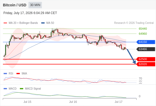The image size is (156, 106).
Task: Click the blue MA 50 legend swatch
Action: click(x=43, y=23)
